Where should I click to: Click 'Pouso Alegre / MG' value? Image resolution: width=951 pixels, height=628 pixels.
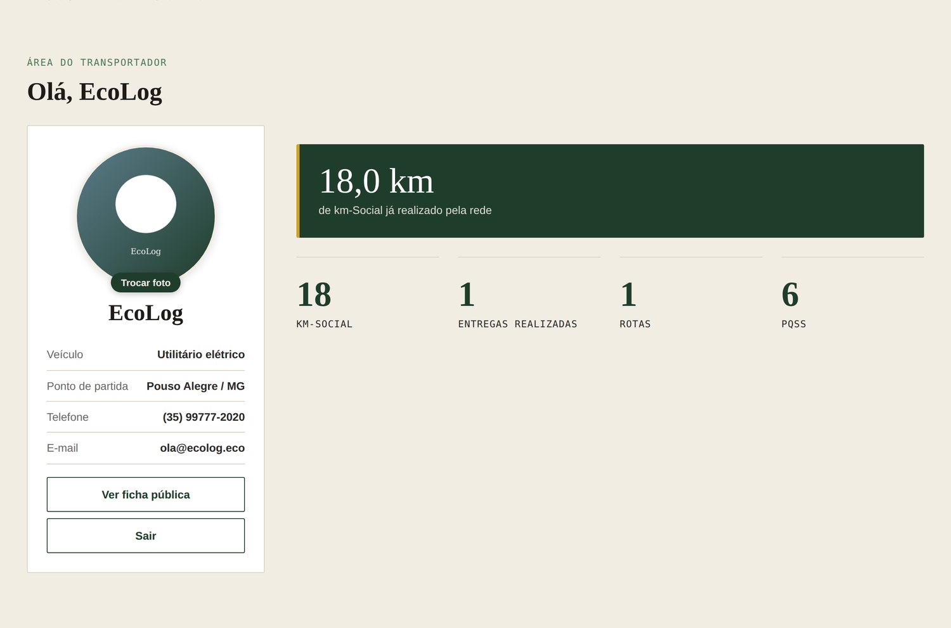(195, 386)
